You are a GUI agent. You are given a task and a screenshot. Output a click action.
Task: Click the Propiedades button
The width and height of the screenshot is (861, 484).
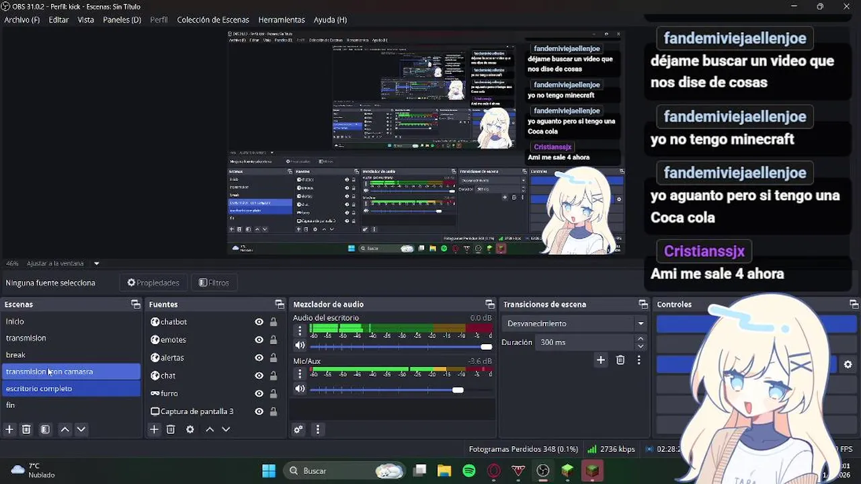point(153,283)
